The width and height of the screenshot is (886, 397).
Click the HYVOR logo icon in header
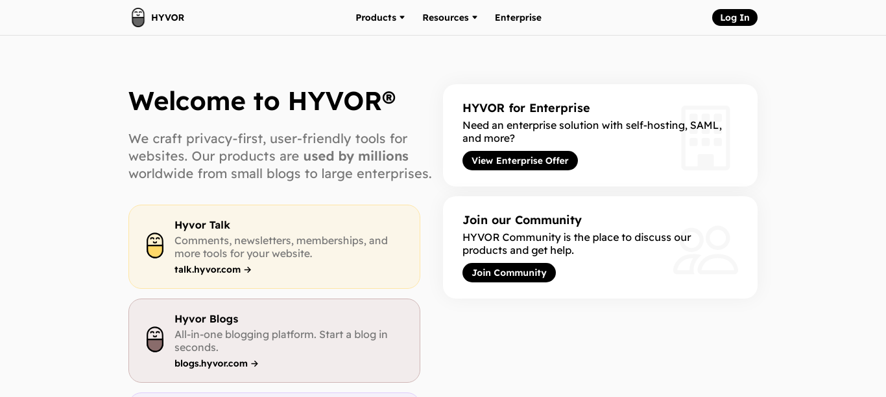[x=138, y=17]
